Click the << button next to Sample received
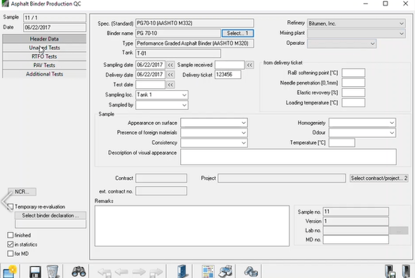The width and height of the screenshot is (415, 278). point(250,64)
